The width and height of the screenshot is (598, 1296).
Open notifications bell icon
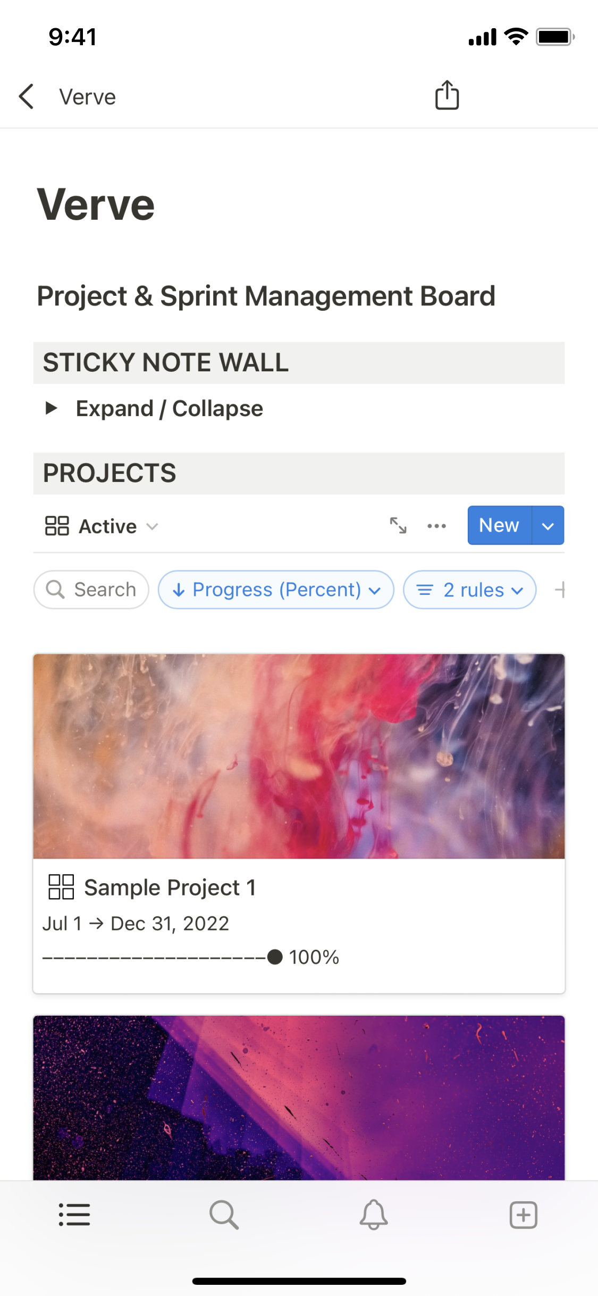click(374, 1215)
